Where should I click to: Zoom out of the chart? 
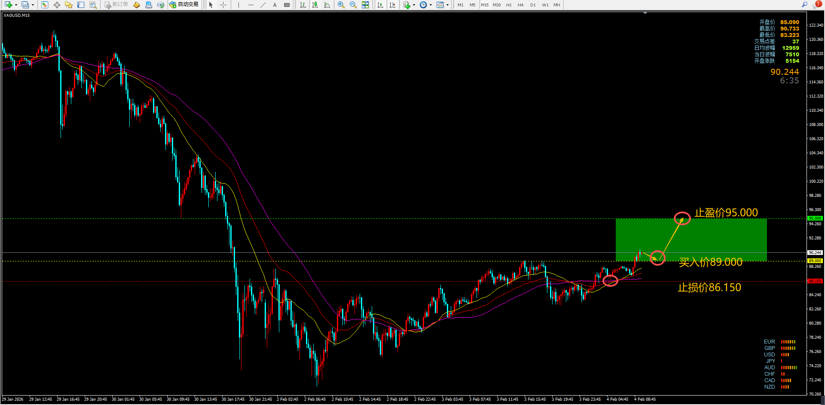pyautogui.click(x=353, y=5)
